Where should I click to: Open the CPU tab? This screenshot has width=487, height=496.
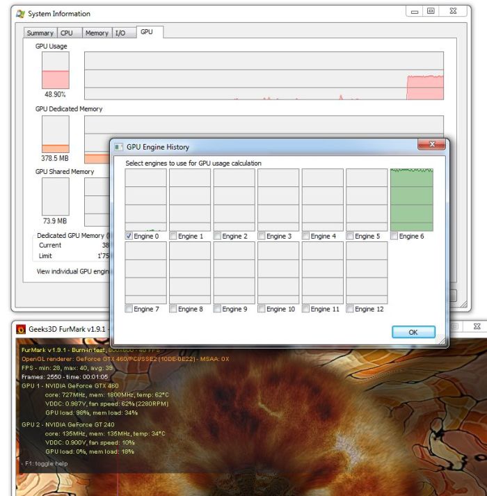[70, 33]
